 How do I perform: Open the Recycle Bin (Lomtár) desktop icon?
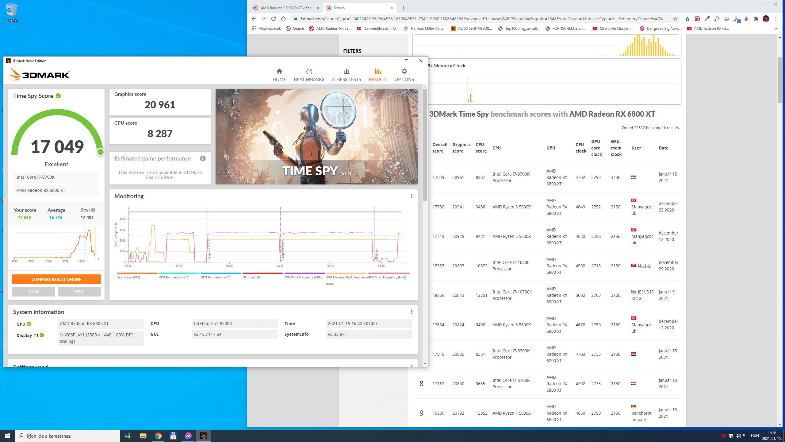click(11, 12)
